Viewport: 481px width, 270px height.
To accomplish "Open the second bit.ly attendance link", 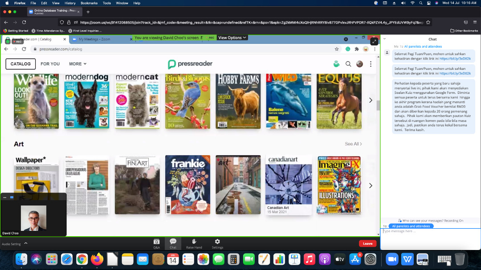I will pos(455,73).
